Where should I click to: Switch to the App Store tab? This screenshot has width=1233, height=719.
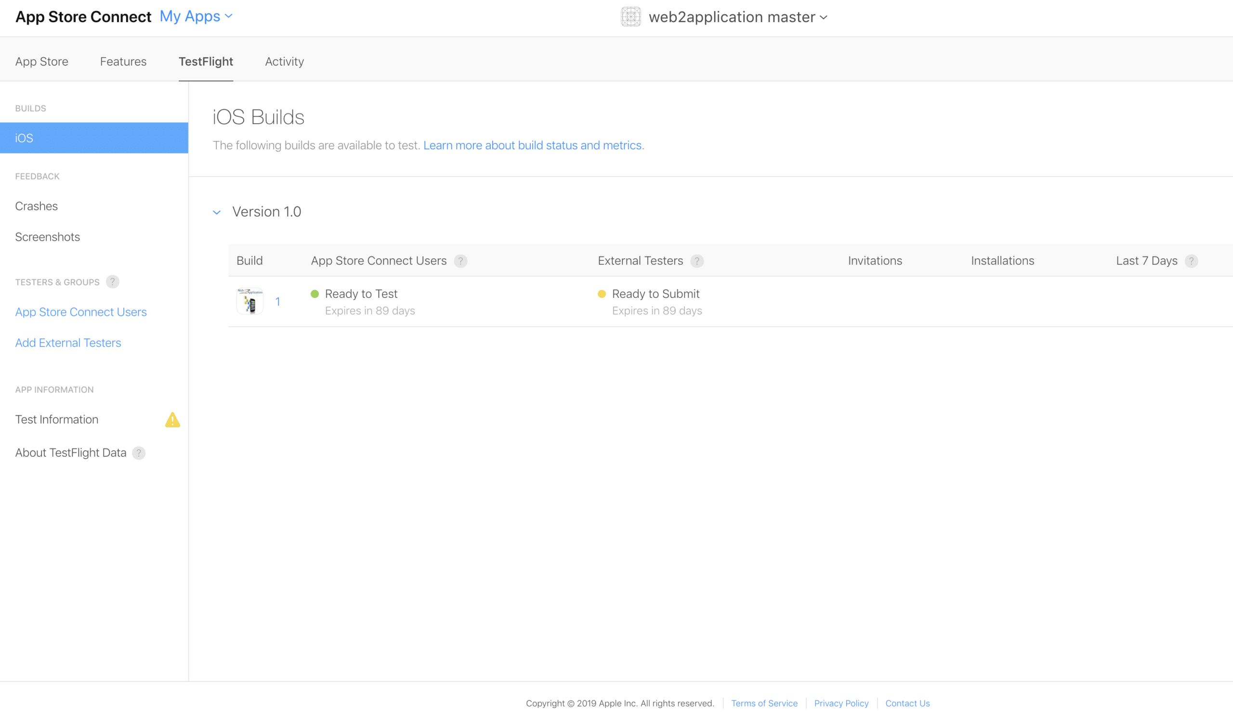(41, 62)
